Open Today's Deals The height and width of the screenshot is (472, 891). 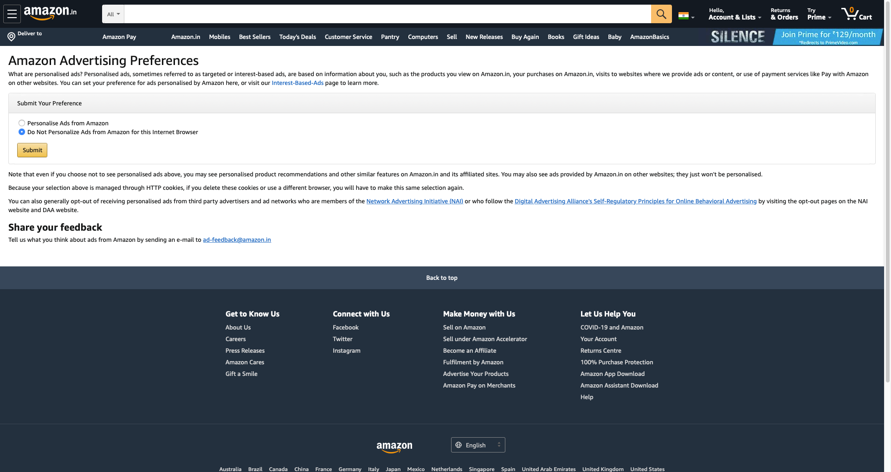(x=297, y=37)
